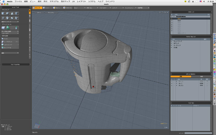Image resolution: width=216 pixels, height=135 pixels.
Task: Collapse the root item in the Mesh List
Action: [174, 17]
